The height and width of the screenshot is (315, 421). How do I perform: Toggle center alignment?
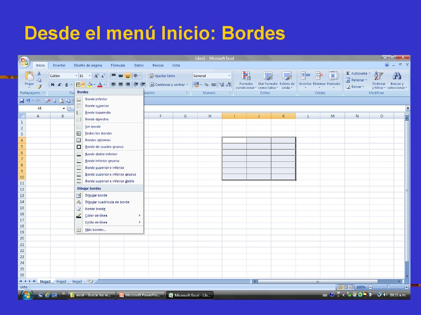click(x=120, y=84)
